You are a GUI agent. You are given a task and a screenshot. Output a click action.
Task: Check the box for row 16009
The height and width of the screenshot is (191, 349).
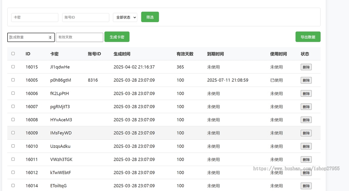[13, 133]
